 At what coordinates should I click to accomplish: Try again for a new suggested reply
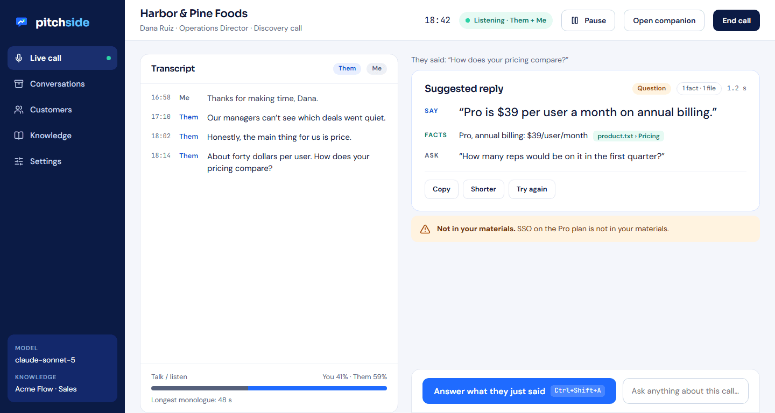coord(532,189)
